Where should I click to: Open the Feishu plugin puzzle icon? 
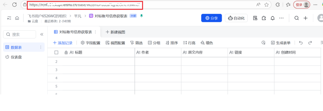tap(264, 18)
